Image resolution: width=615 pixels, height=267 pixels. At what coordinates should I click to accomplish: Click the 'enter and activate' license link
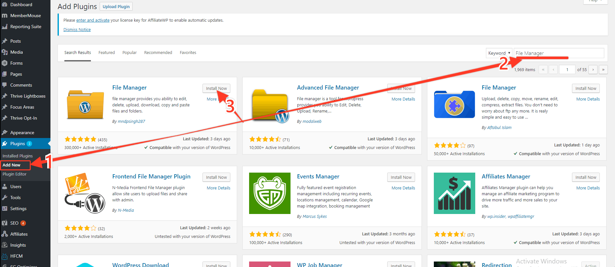pos(93,20)
